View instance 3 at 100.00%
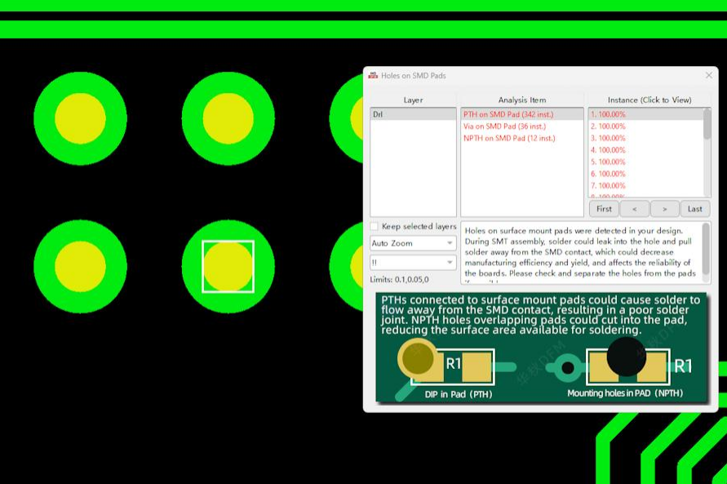 pyautogui.click(x=608, y=139)
